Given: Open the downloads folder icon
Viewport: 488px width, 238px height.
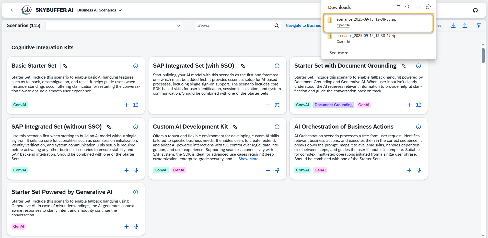Looking at the screenshot, I should coord(397,7).
